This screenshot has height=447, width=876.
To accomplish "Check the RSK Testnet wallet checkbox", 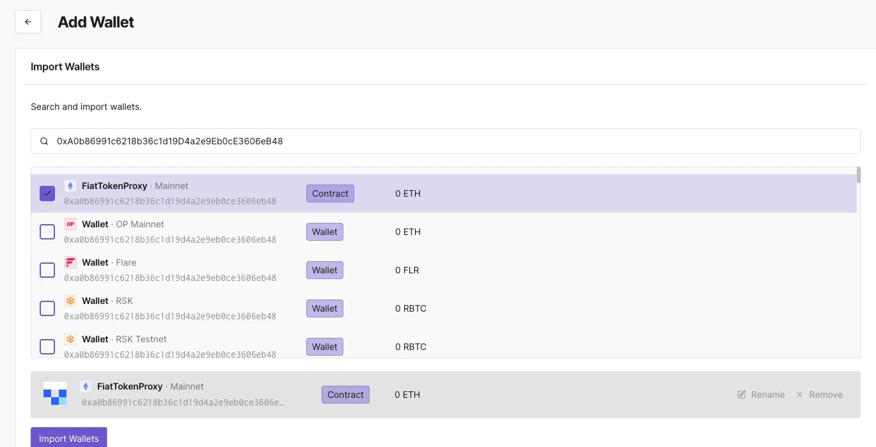I will coord(47,347).
